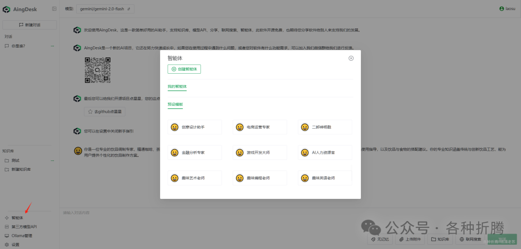Open 智能体 from the sidebar menu
The height and width of the screenshot is (249, 521).
(17, 218)
